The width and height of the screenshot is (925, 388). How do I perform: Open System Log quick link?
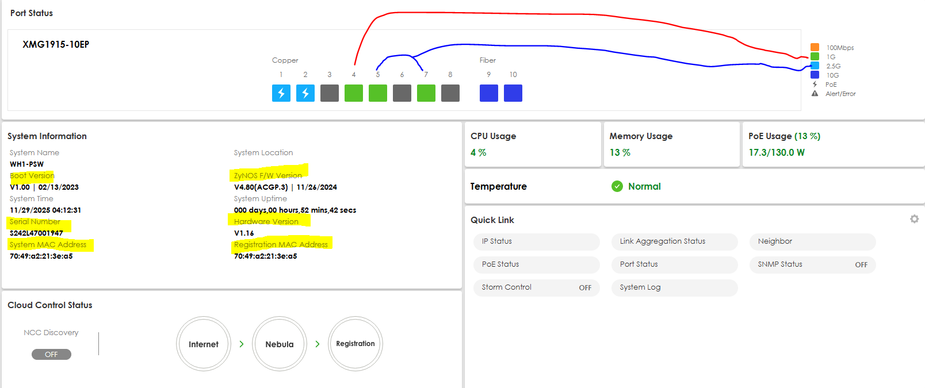(674, 287)
